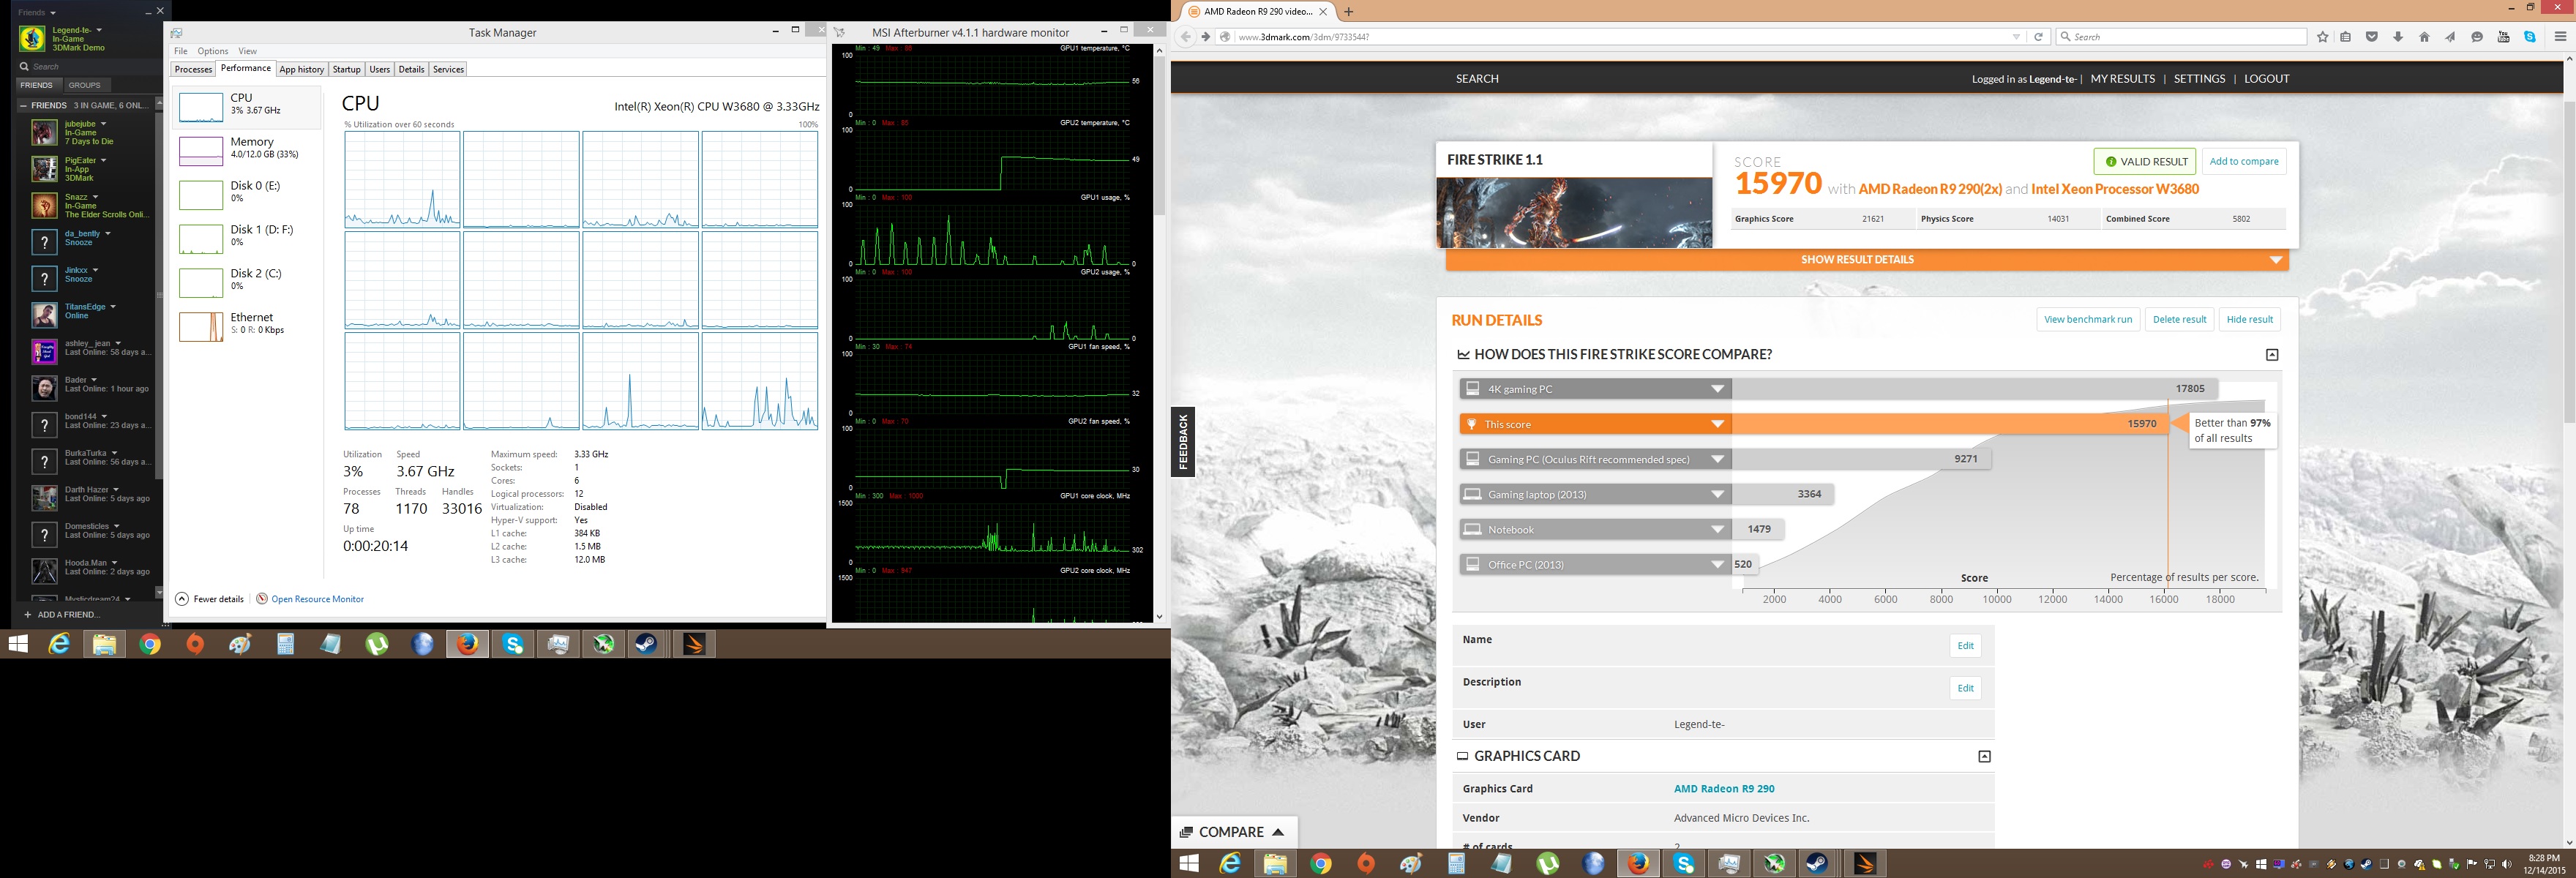Click Edit button beside Name
This screenshot has height=878, width=2576.
pos(1965,646)
